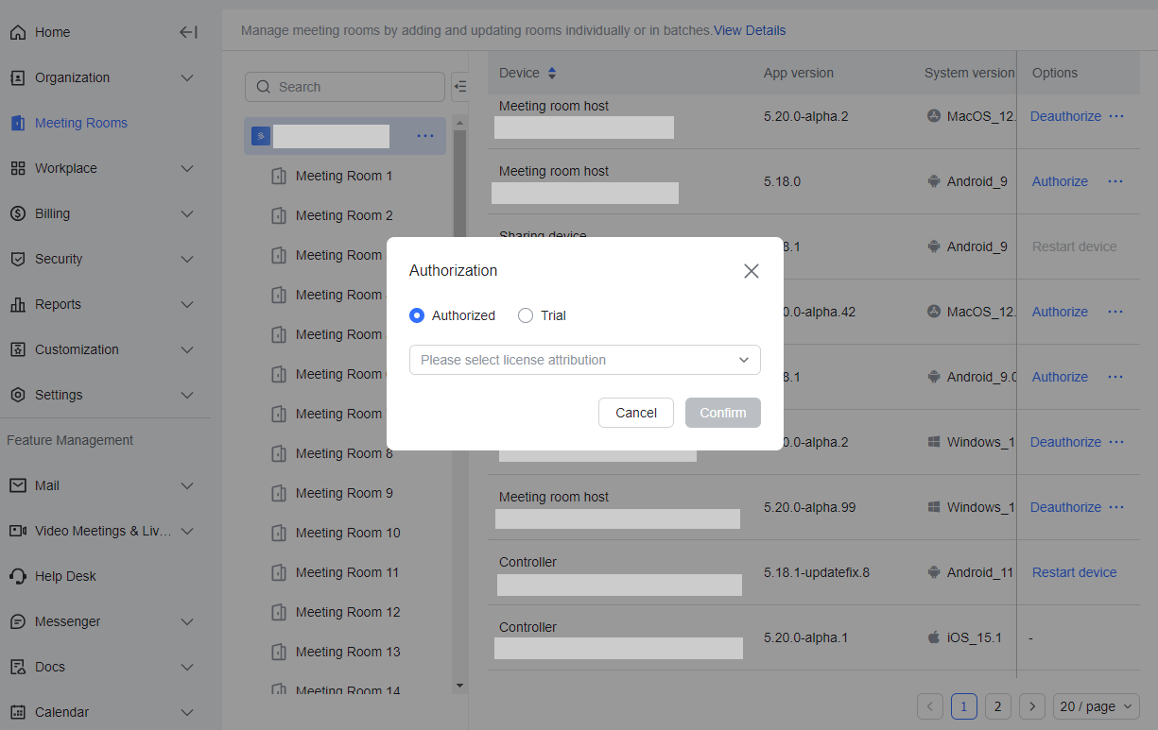Viewport: 1158px width, 730px height.
Task: Click the Reports bar-chart icon
Action: tap(21, 304)
